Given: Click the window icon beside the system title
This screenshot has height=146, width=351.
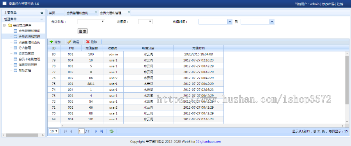Looking at the screenshot, I should [4, 4].
